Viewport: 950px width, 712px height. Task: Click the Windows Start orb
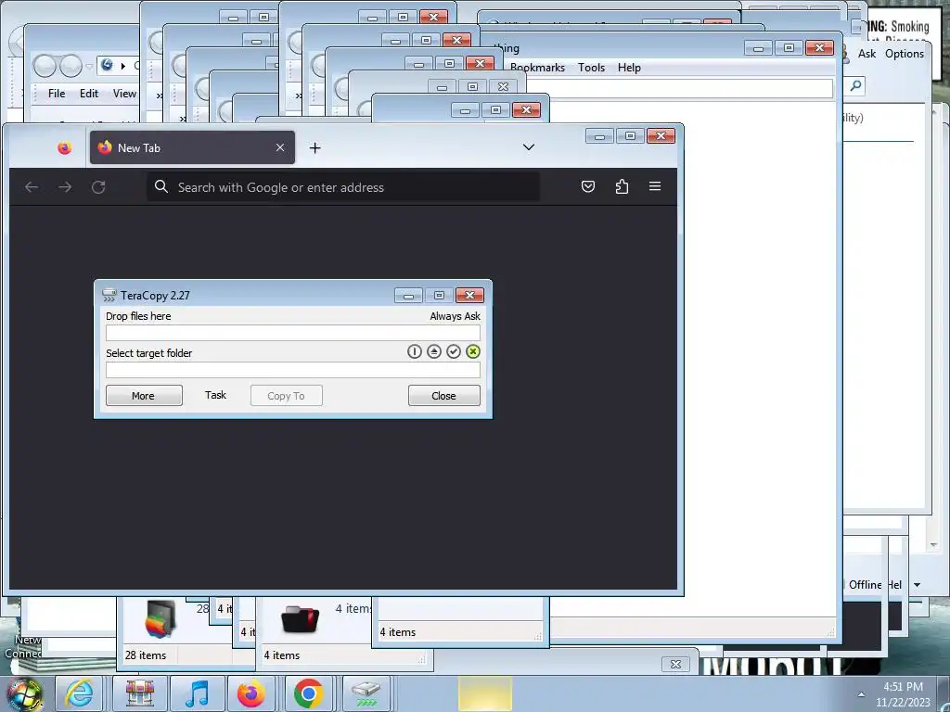point(24,693)
